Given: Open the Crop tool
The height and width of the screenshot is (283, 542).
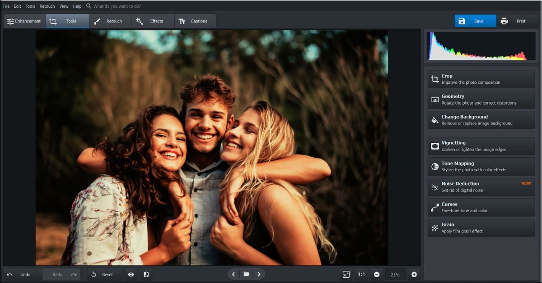Looking at the screenshot, I should tap(481, 79).
